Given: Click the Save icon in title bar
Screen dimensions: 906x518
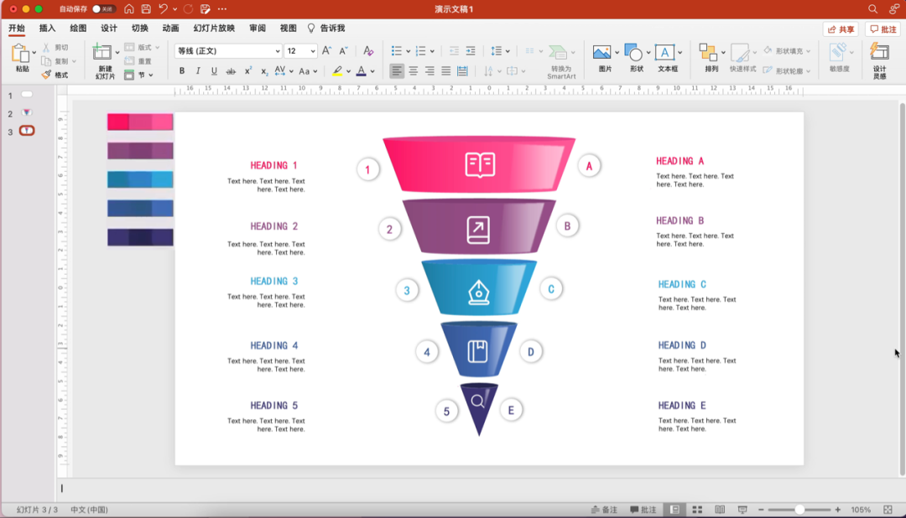Looking at the screenshot, I should tap(146, 8).
